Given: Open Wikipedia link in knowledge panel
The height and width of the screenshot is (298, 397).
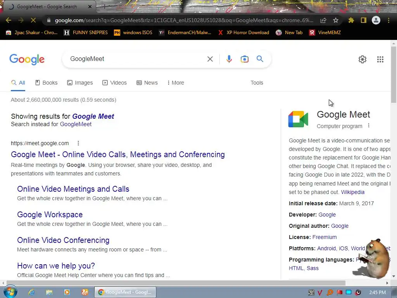Looking at the screenshot, I should (353, 192).
